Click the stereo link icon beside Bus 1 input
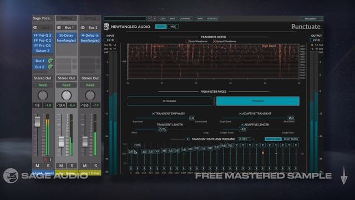355x200 pixels. tap(59, 27)
